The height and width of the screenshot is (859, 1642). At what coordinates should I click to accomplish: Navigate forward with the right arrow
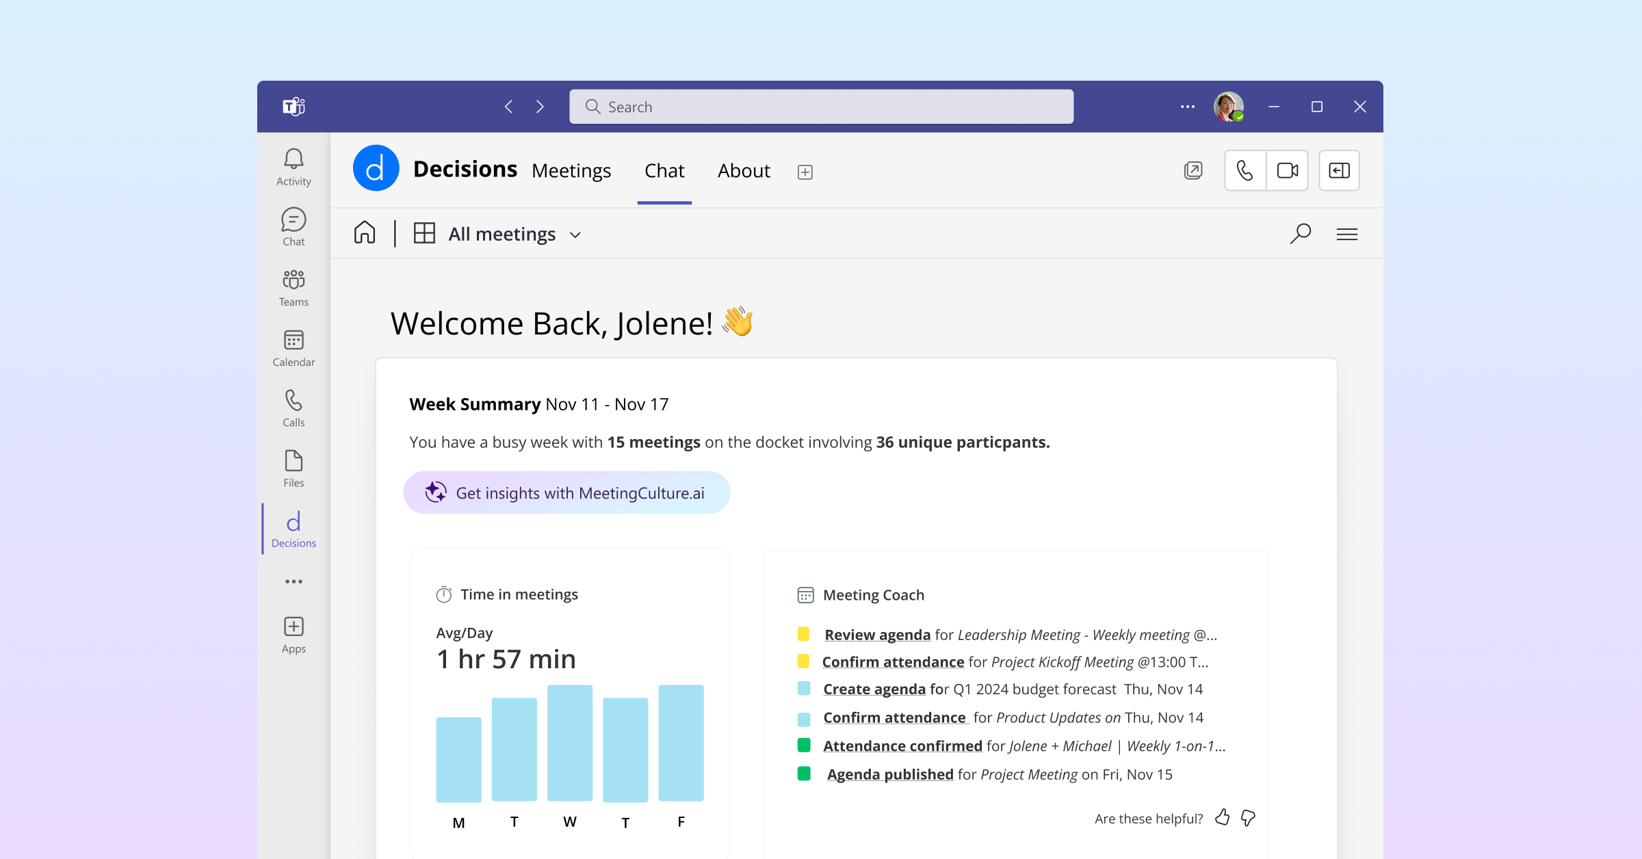coord(540,107)
